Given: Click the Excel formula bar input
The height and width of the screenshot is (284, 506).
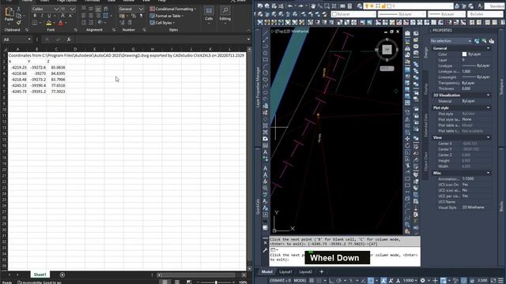Looking at the screenshot, I should coord(160,39).
